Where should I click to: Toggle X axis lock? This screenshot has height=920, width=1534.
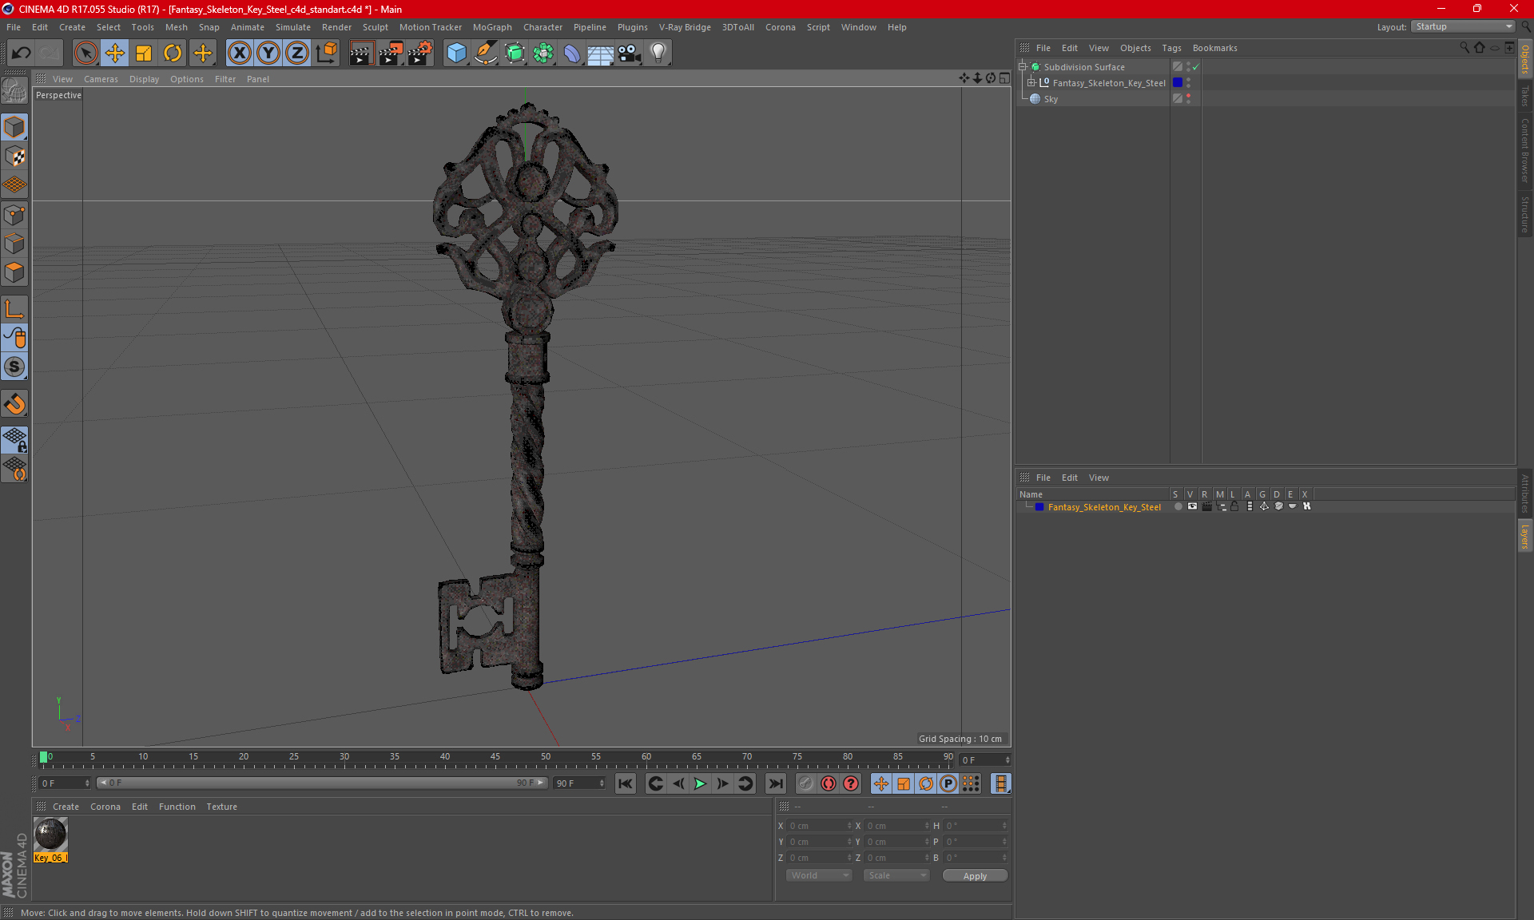239,53
